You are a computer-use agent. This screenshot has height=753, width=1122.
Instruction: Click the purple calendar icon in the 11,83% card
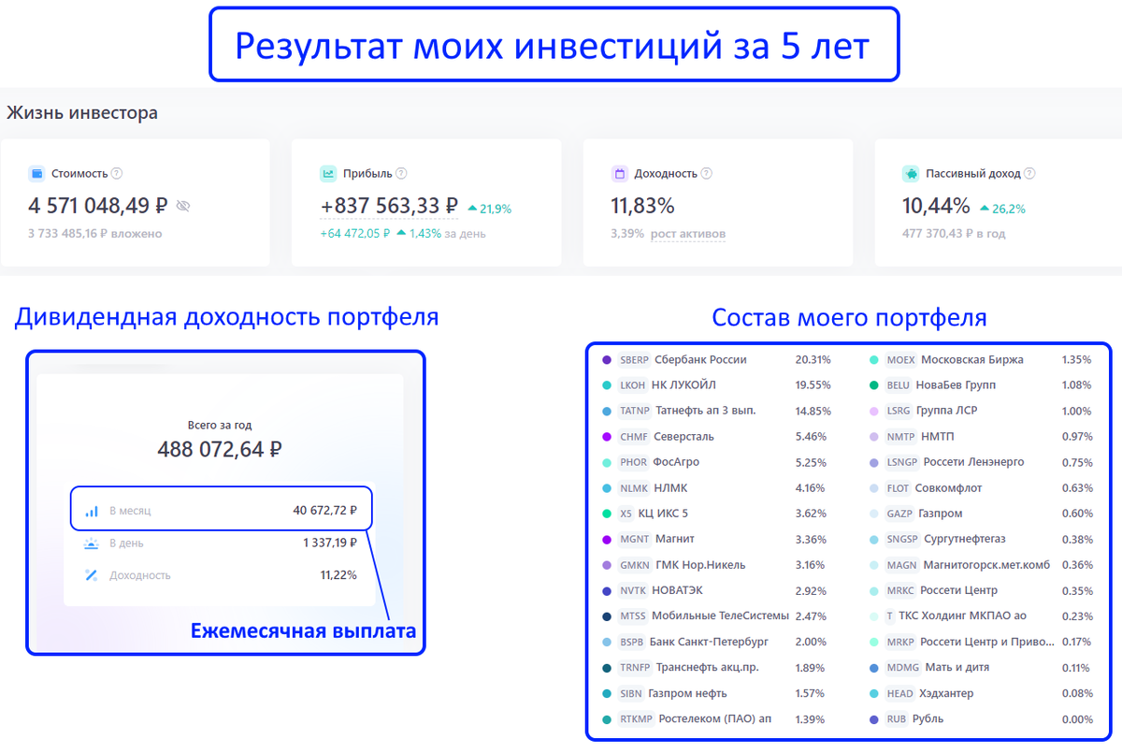coord(619,173)
